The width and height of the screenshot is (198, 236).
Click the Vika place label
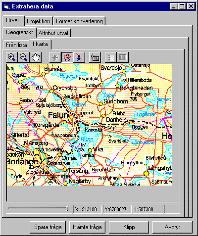point(98,149)
